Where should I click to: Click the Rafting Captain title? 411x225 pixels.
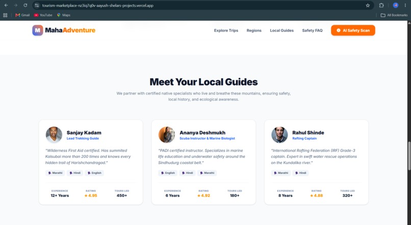click(x=304, y=138)
